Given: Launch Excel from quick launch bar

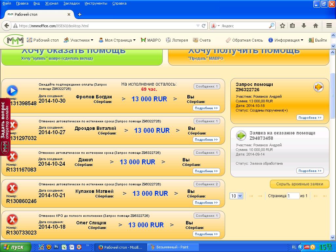Looking at the screenshot, I should [64, 247].
